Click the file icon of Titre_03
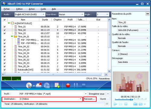 pyautogui.click(x=16, y=33)
